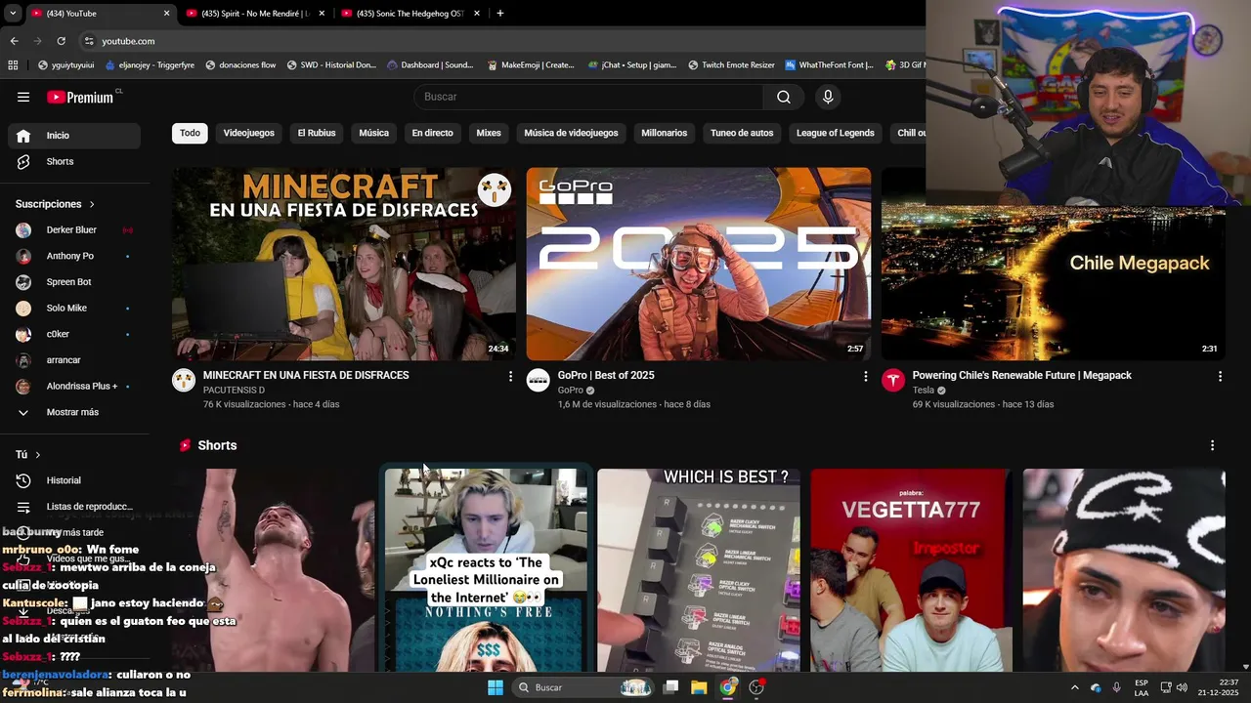Open the YouTube hamburger guide menu
This screenshot has width=1251, height=703.
(23, 97)
